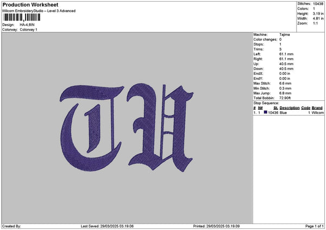The height and width of the screenshot is (230, 326).
Task: Click "Printed: 29/03/2025 03.19.09" footer text
Action: [x=216, y=226]
